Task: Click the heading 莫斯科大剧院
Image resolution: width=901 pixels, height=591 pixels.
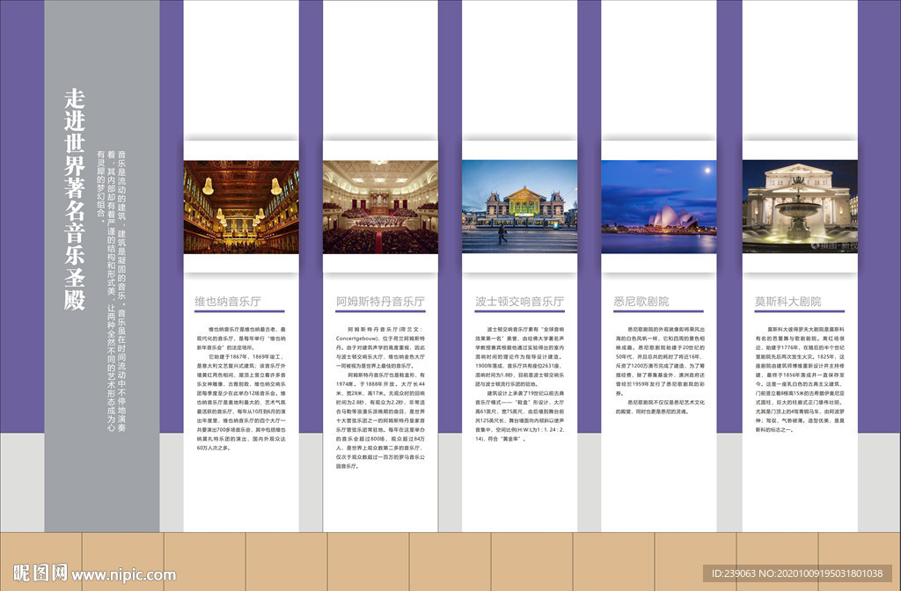Action: tap(787, 302)
